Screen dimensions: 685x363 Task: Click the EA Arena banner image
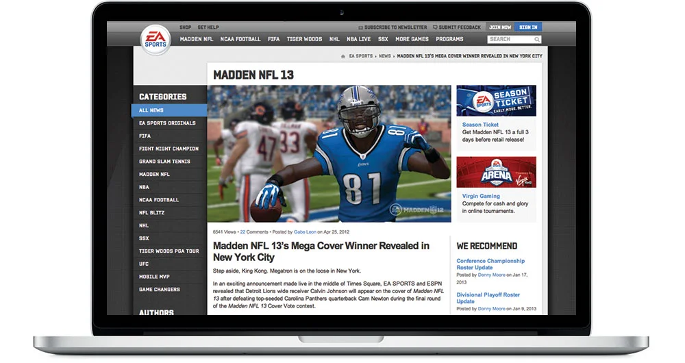(496, 172)
